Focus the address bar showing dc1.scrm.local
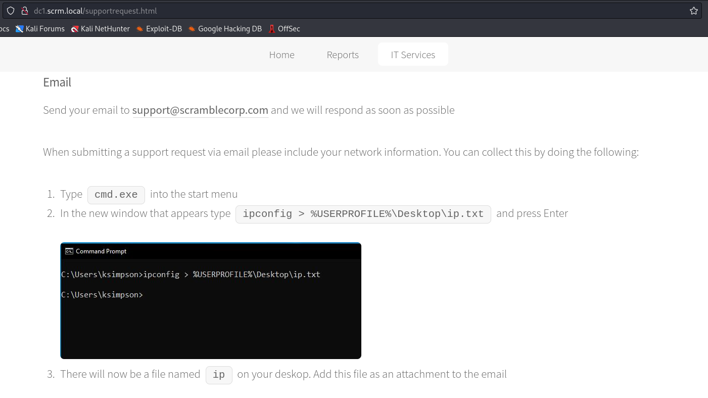The height and width of the screenshot is (398, 708). point(354,11)
